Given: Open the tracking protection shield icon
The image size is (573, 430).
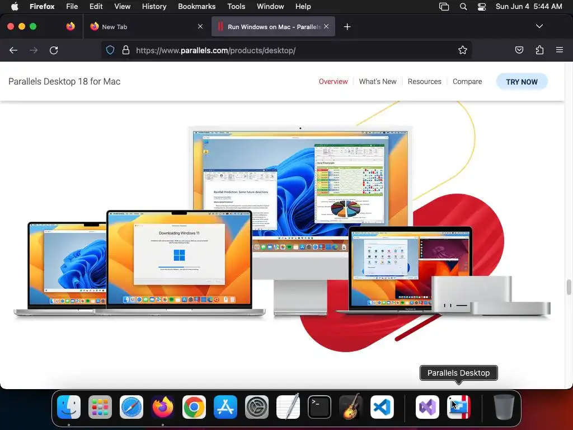Looking at the screenshot, I should click(x=110, y=50).
